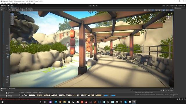Toggle scene gizmos globe button
Screen dimensions: 186x104
(x=171, y=10)
